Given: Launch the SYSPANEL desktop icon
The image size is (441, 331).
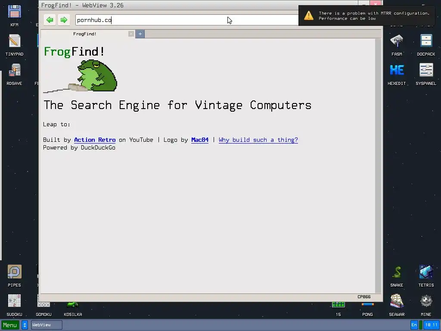Looking at the screenshot, I should (x=426, y=74).
